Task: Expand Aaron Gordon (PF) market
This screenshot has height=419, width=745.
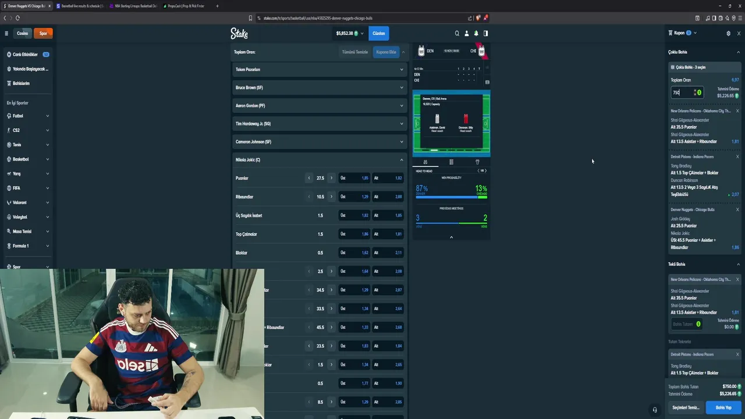Action: 319,105
